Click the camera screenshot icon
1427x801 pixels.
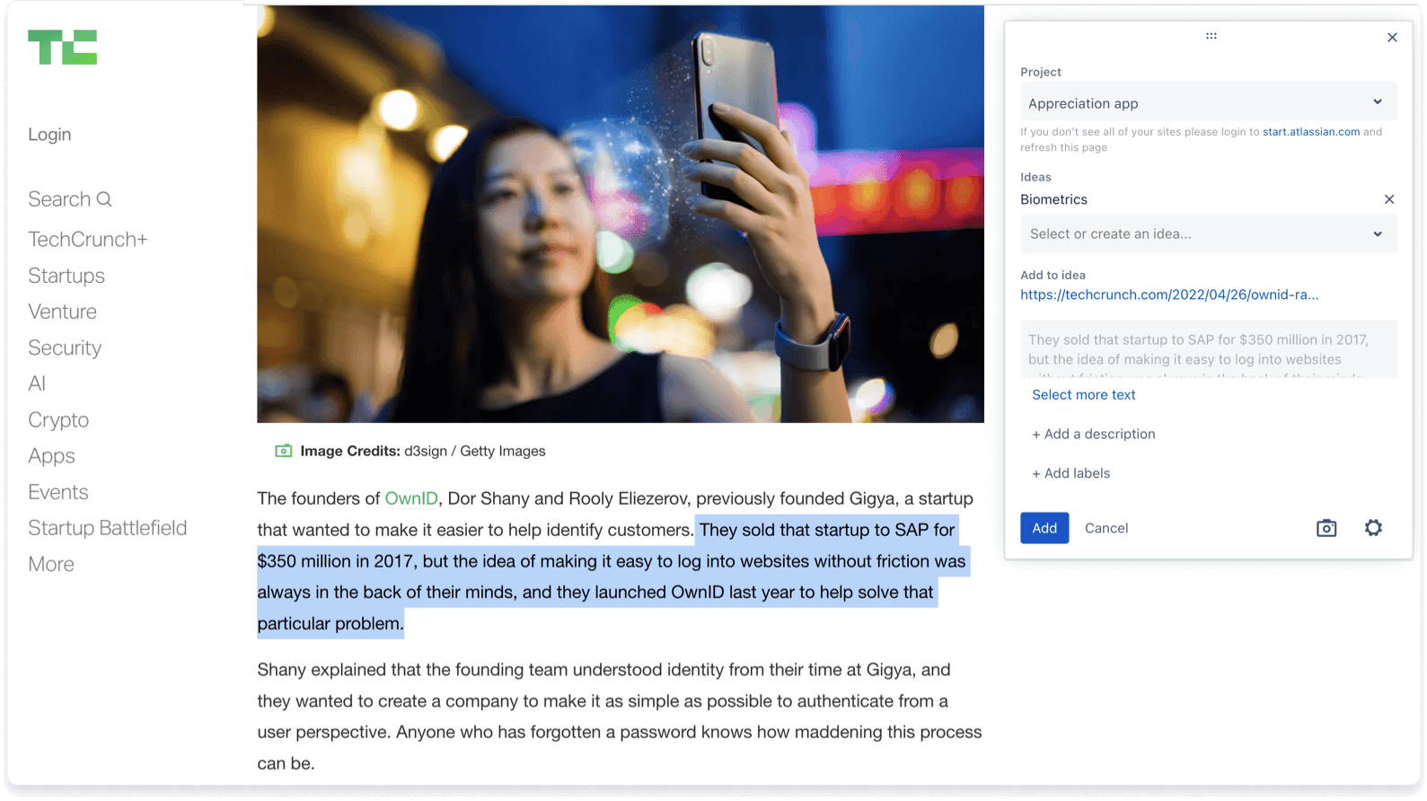[x=1326, y=528]
